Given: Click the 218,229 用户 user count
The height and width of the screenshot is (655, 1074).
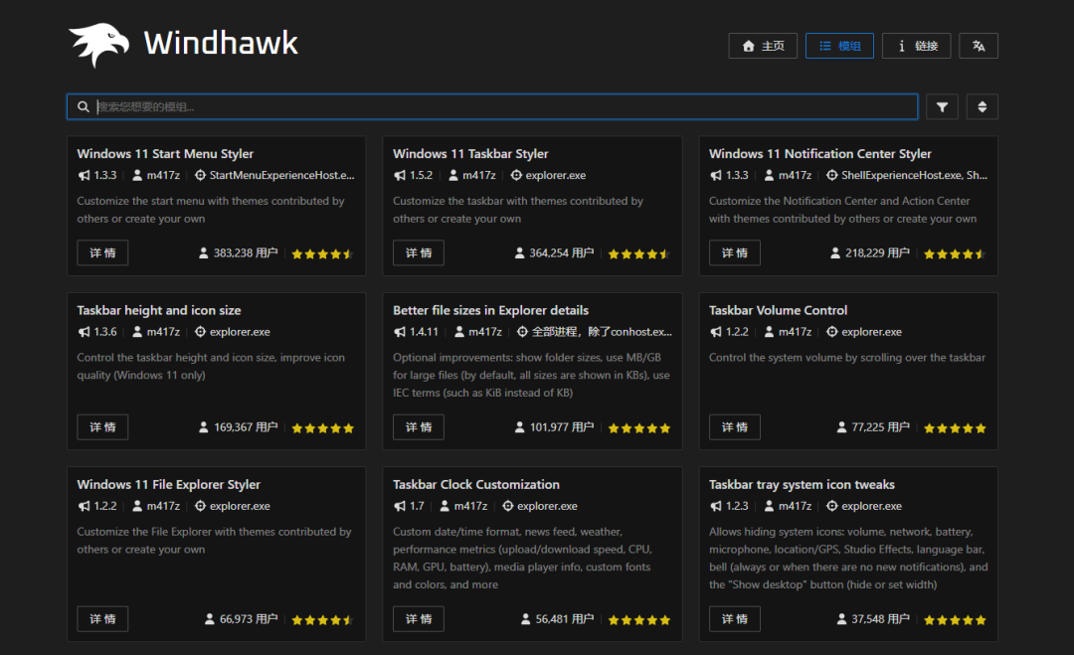Looking at the screenshot, I should click(x=877, y=253).
